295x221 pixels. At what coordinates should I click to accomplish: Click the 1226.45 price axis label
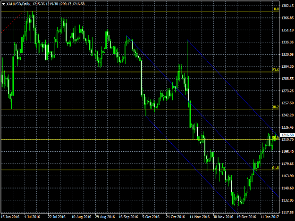pos(287,127)
